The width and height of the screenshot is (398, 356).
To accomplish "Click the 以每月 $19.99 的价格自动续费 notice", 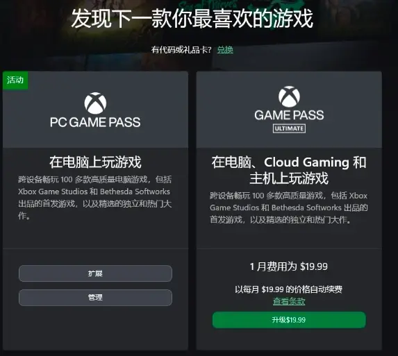I will (289, 289).
